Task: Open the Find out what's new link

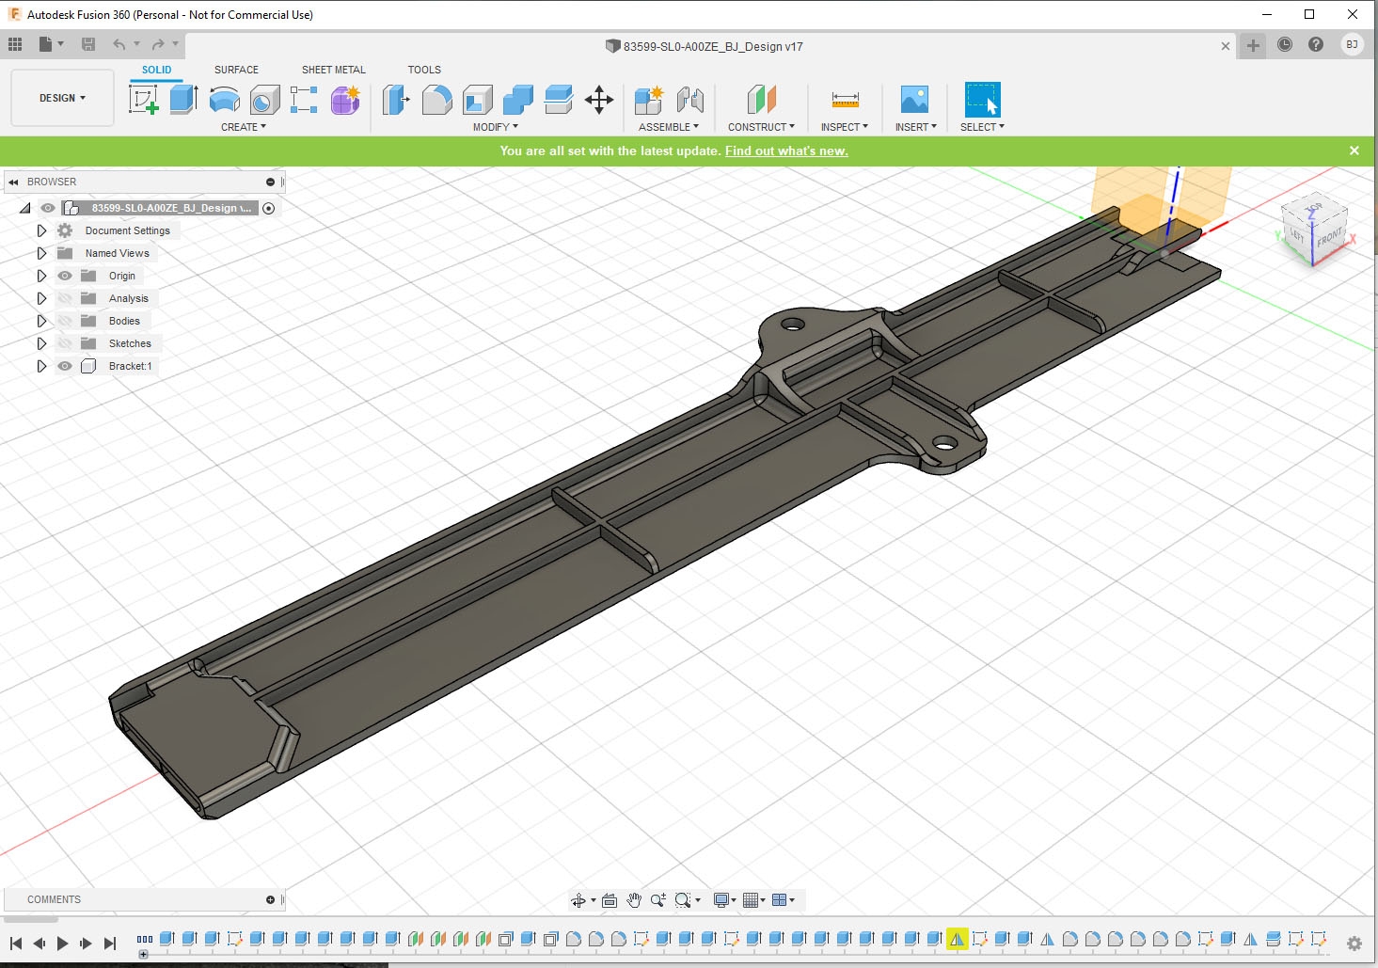Action: (786, 151)
